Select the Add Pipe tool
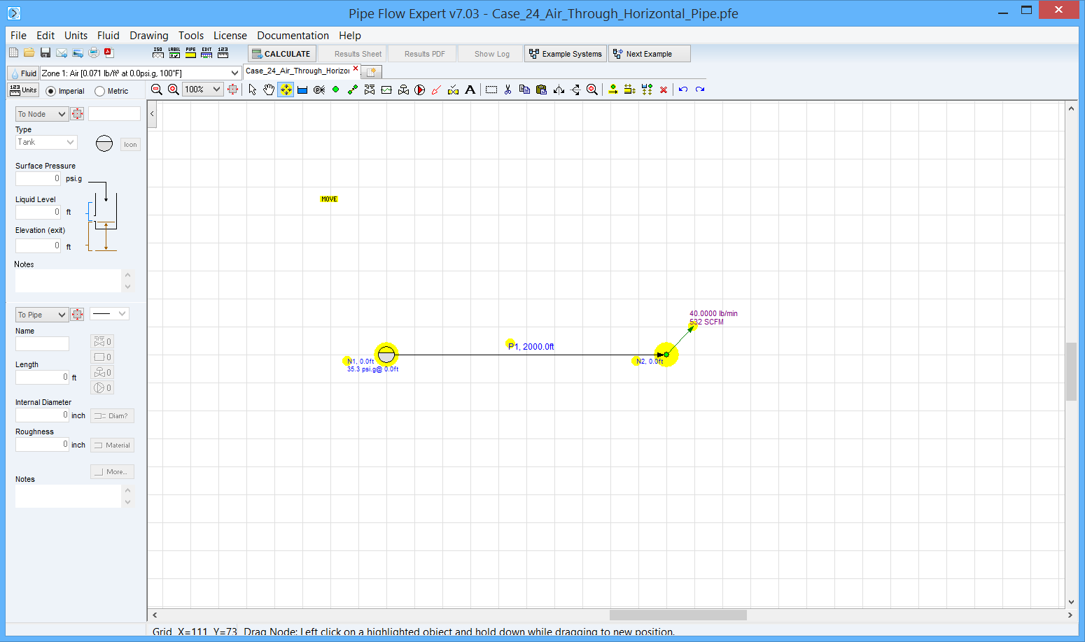This screenshot has width=1085, height=642. pyautogui.click(x=353, y=90)
